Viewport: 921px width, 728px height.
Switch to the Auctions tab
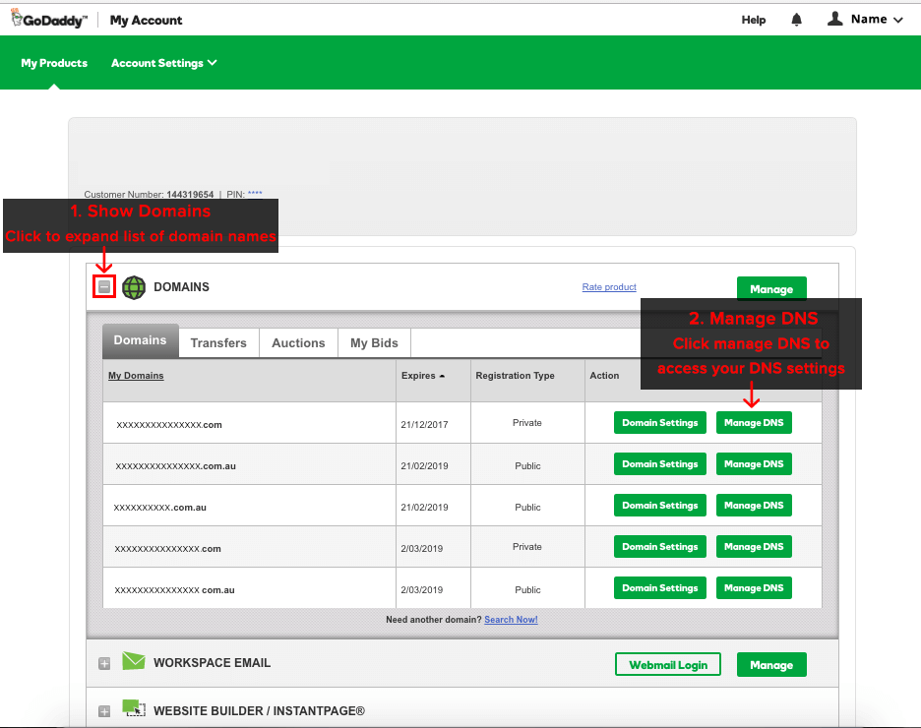tap(298, 342)
